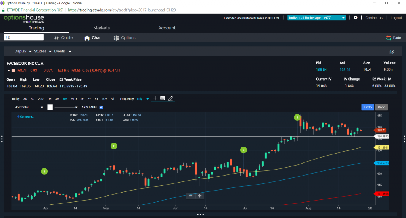Open the Frequency Daily dropdown

[x=142, y=99]
